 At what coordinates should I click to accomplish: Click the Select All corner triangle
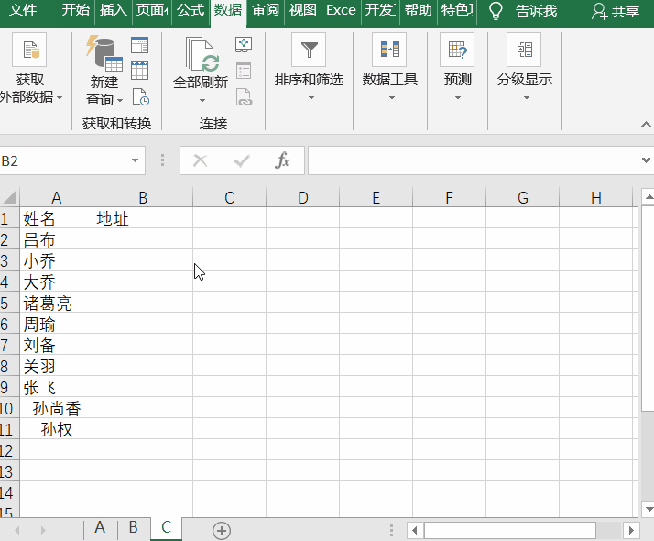coord(9,196)
